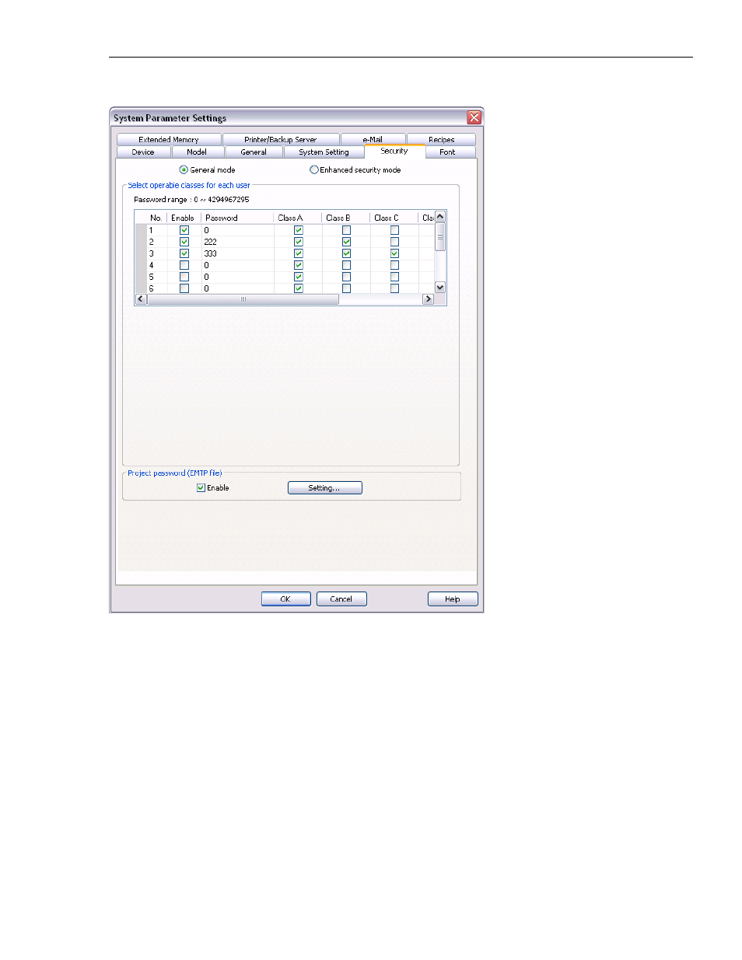
Task: Select the General mode radio button
Action: tap(184, 169)
